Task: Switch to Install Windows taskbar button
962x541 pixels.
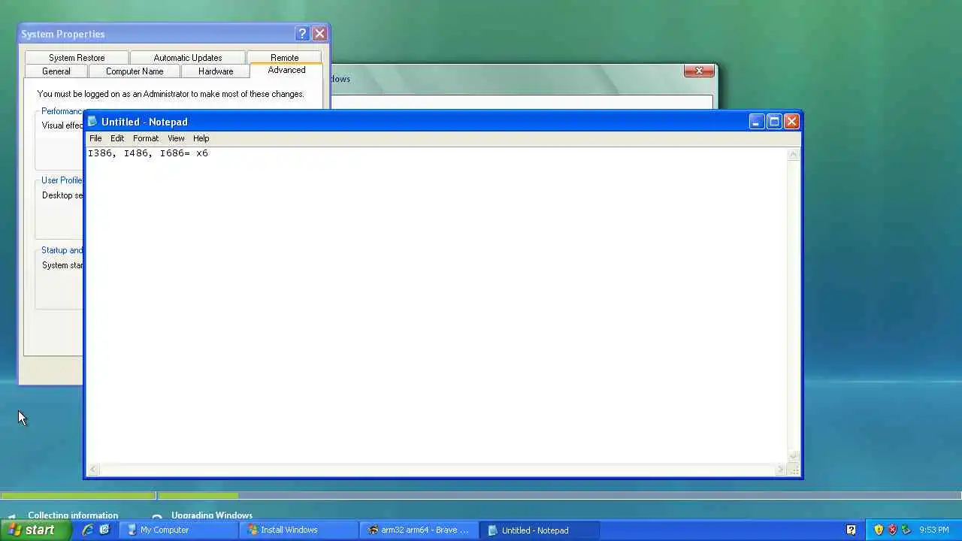Action: tap(298, 530)
